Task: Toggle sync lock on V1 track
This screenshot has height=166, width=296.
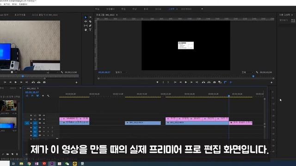Action: pos(40,123)
